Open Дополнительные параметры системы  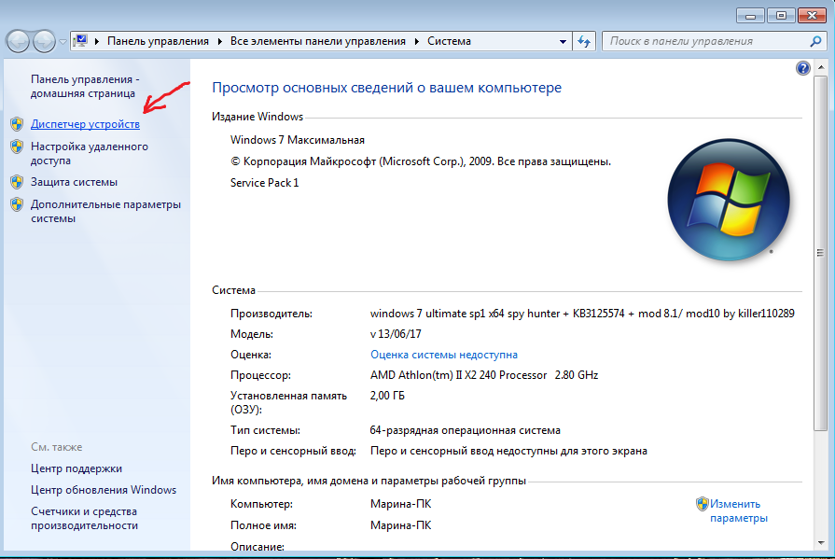105,212
